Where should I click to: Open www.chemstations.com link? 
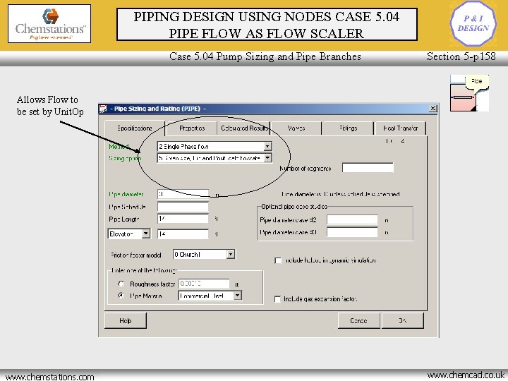point(50,377)
